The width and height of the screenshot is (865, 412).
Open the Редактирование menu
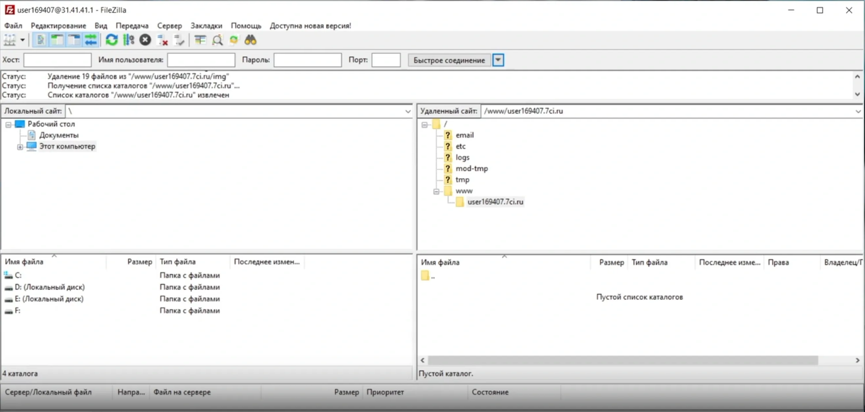[58, 26]
